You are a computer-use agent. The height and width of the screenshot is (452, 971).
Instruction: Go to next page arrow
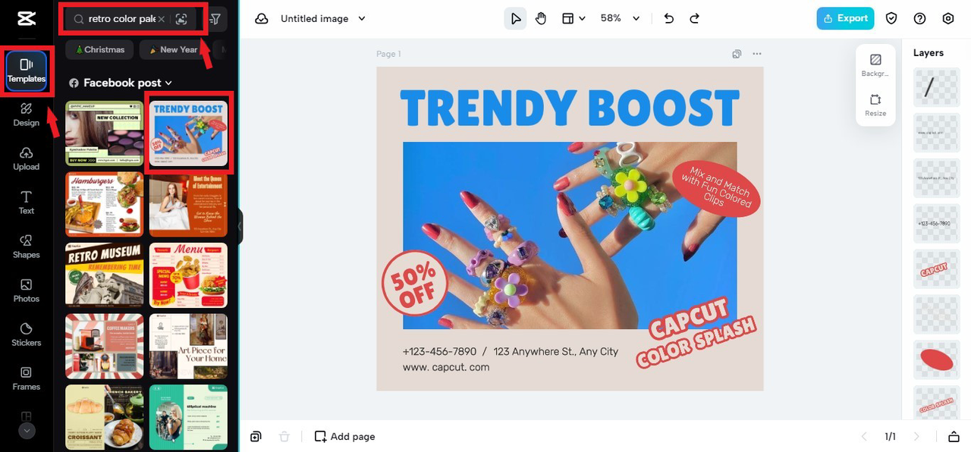[x=916, y=436]
